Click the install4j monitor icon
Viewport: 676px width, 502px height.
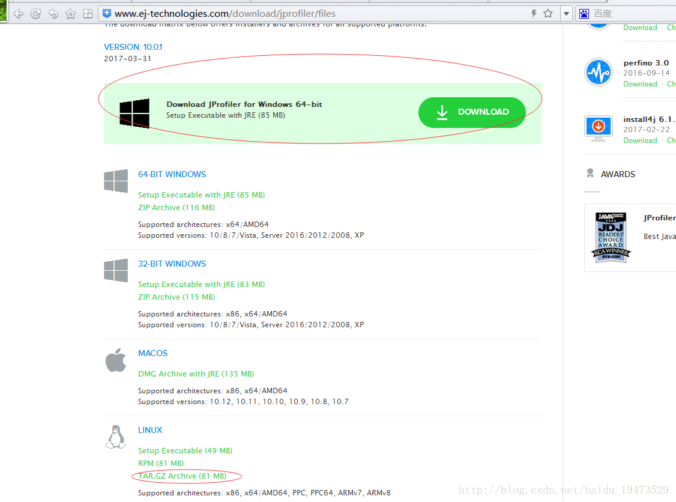tap(599, 128)
